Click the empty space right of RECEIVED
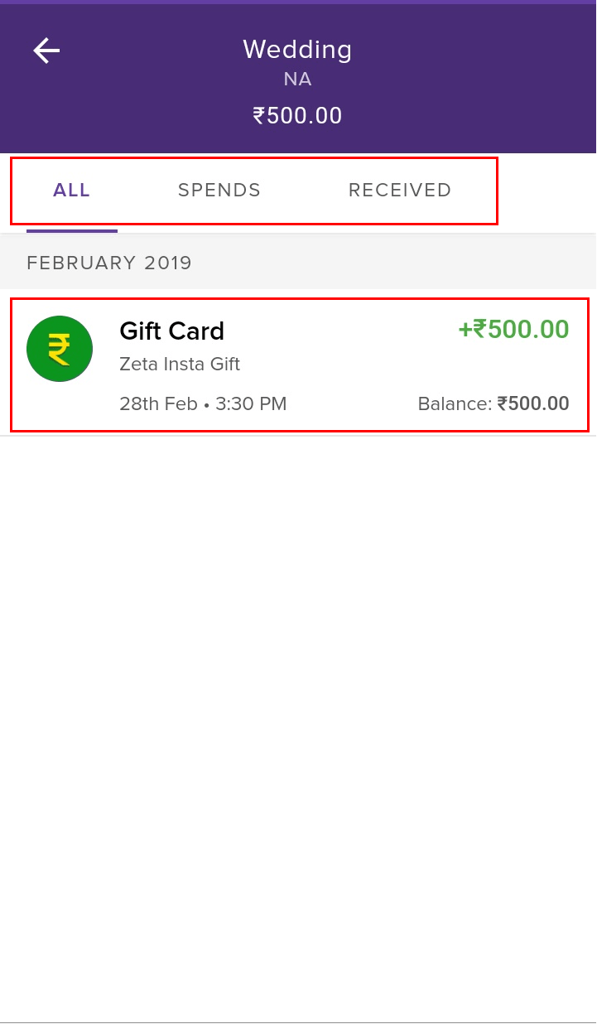597x1024 pixels. click(x=546, y=191)
